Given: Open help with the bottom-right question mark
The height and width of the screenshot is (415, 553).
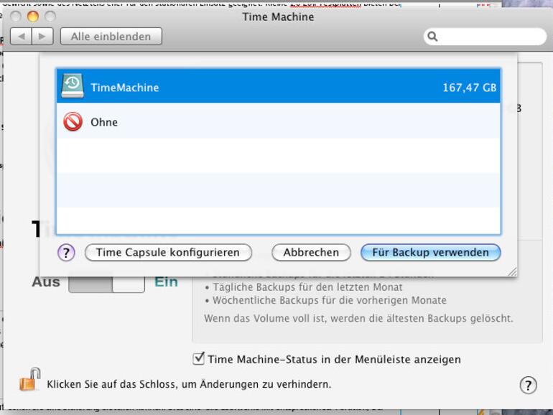Looking at the screenshot, I should pyautogui.click(x=528, y=385).
